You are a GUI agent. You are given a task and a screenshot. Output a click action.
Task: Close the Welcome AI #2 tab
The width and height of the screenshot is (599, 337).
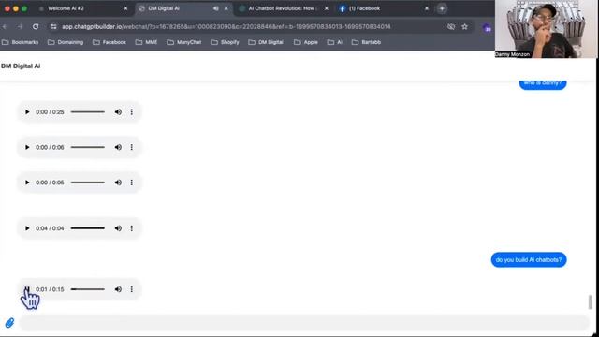click(125, 8)
